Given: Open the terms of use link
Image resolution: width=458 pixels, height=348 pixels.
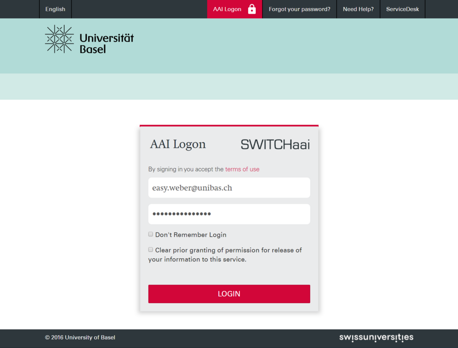Looking at the screenshot, I should pyautogui.click(x=242, y=169).
